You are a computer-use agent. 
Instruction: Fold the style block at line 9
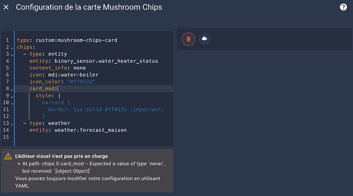click(12, 96)
